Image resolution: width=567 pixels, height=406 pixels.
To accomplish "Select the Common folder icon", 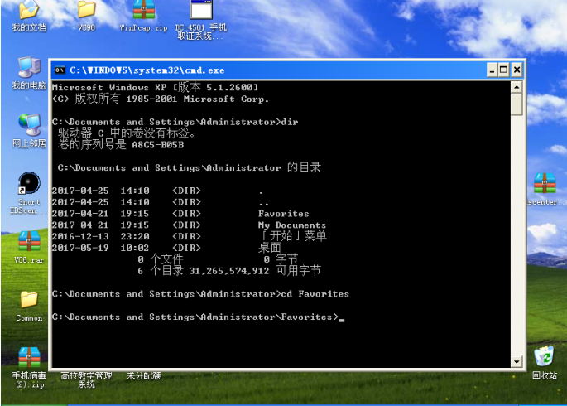I will (29, 299).
